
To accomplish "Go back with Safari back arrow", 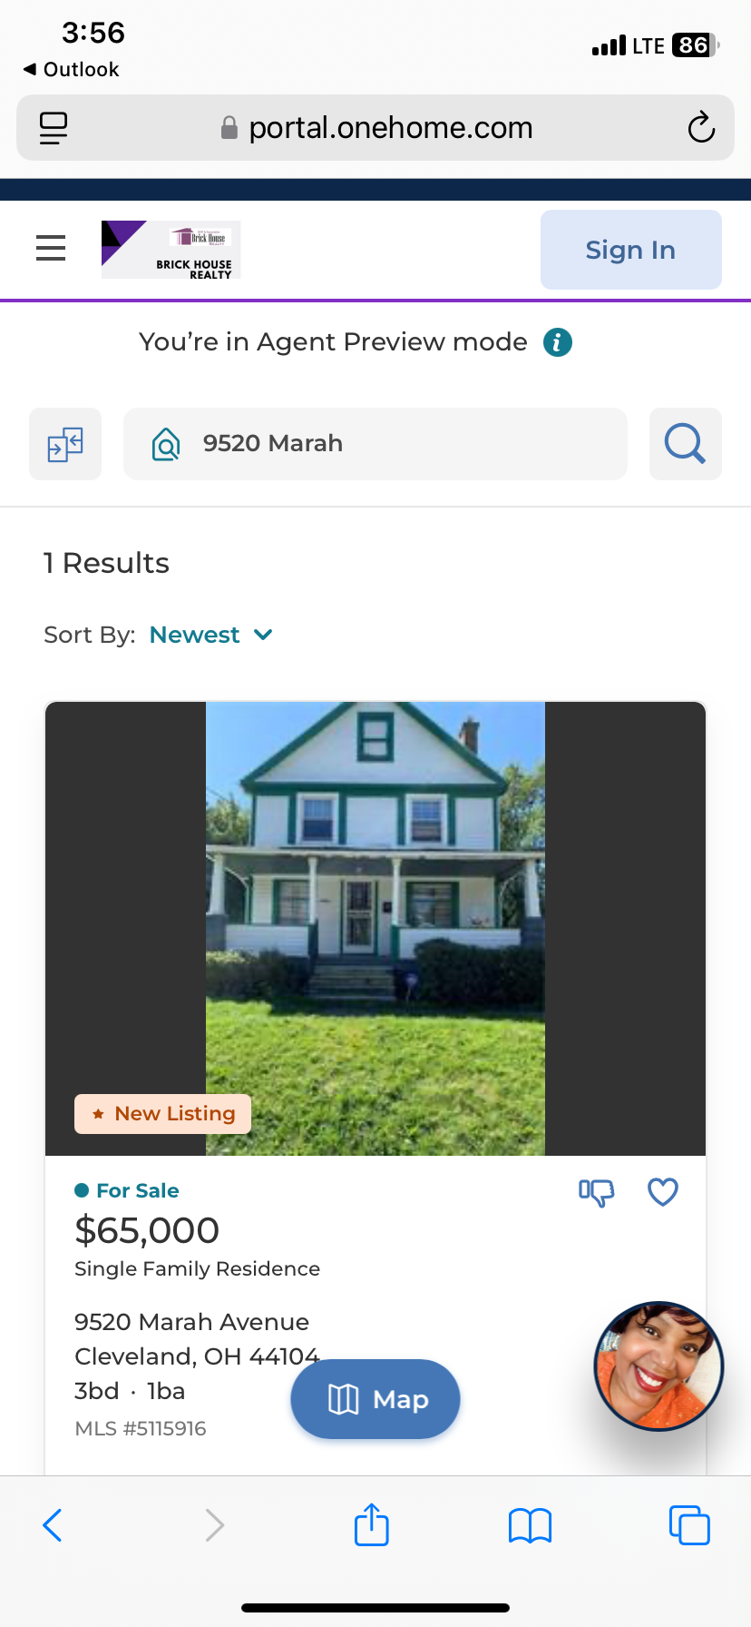I will point(53,1525).
